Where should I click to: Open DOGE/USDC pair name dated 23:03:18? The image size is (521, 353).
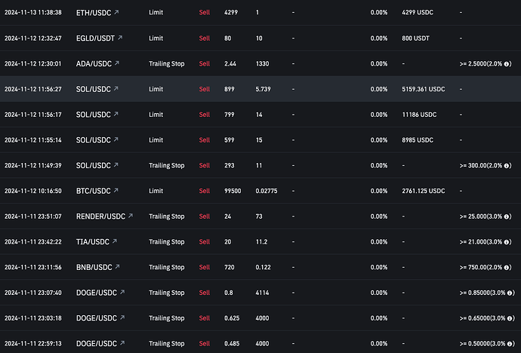(97, 318)
